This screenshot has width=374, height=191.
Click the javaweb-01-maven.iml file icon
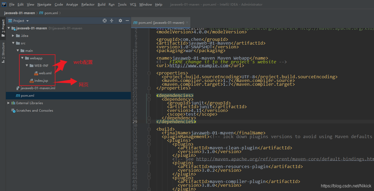18,88
